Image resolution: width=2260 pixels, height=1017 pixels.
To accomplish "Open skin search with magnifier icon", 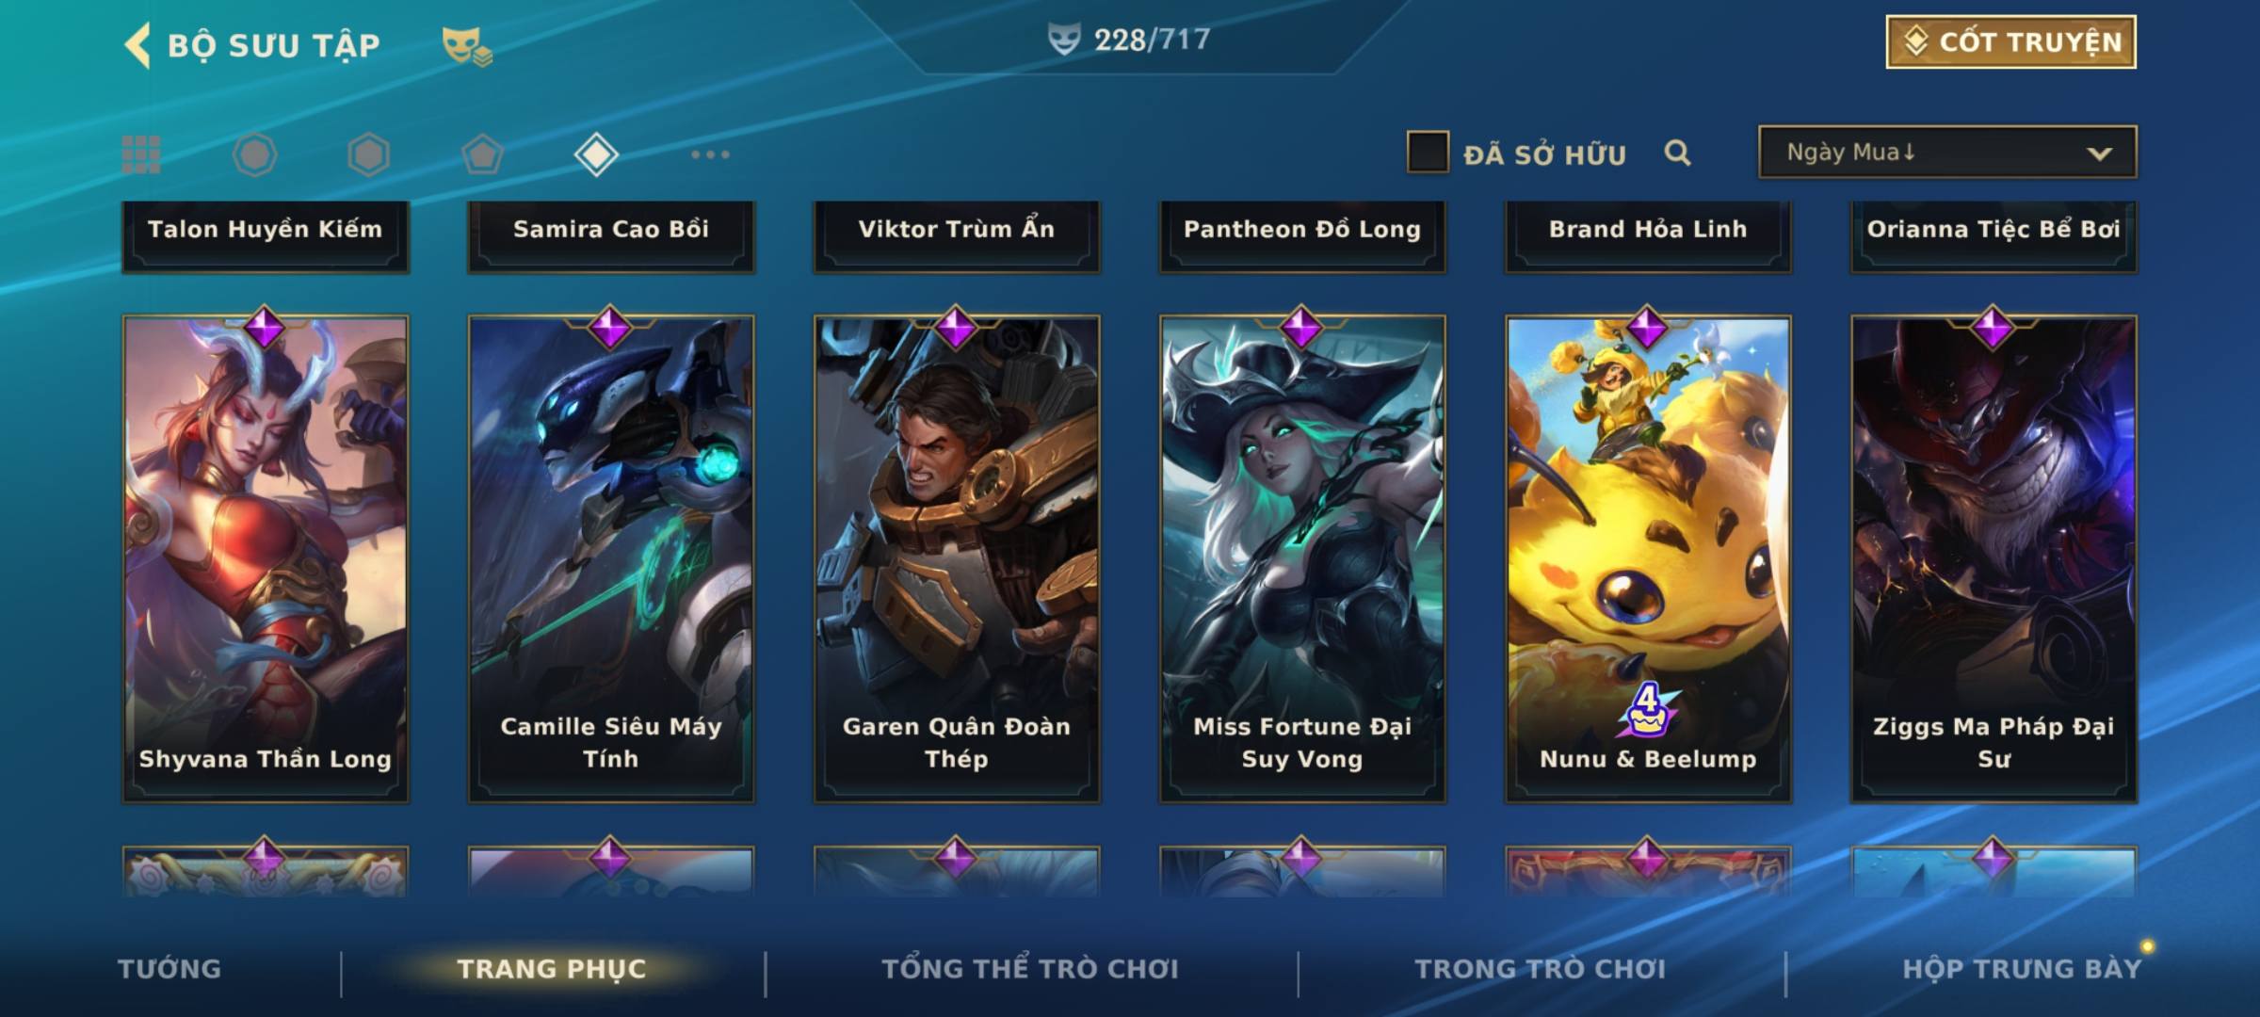I will tap(1677, 153).
